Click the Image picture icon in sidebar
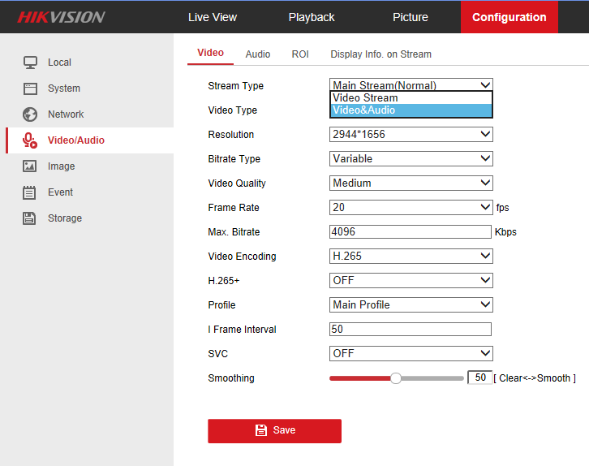The height and width of the screenshot is (466, 589). pyautogui.click(x=30, y=166)
